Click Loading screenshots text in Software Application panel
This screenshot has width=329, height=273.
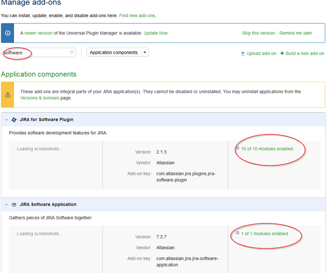(40, 233)
